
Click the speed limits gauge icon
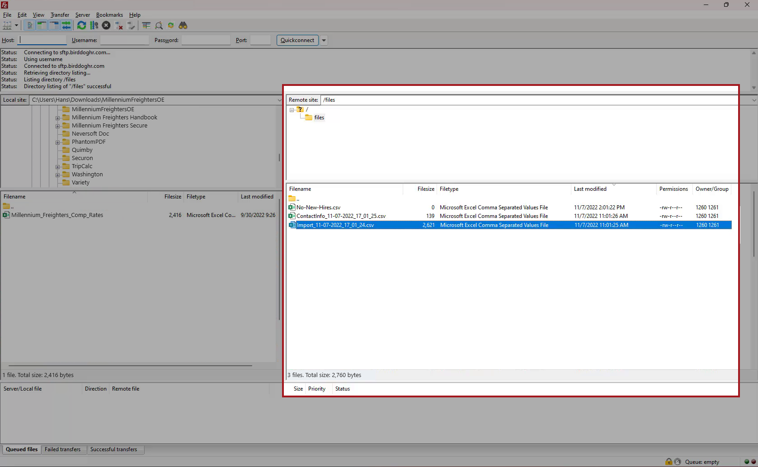click(x=678, y=462)
